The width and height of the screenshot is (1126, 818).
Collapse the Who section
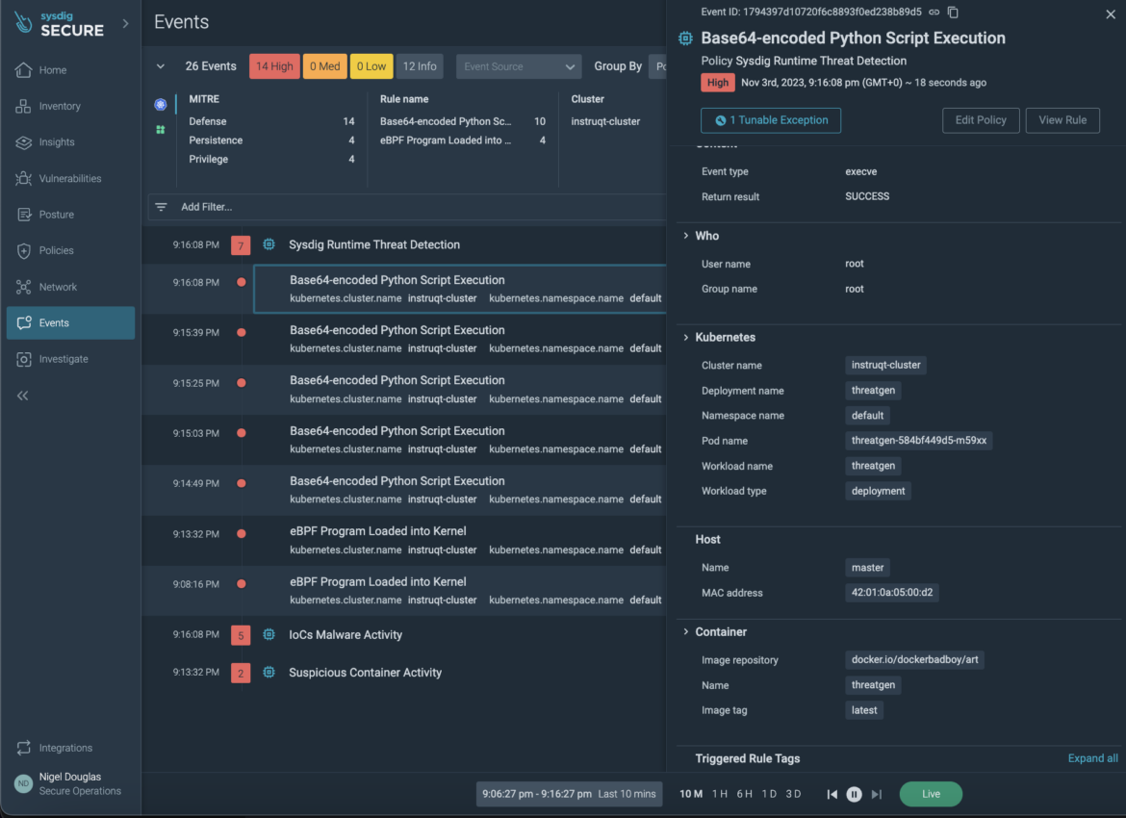pos(686,236)
